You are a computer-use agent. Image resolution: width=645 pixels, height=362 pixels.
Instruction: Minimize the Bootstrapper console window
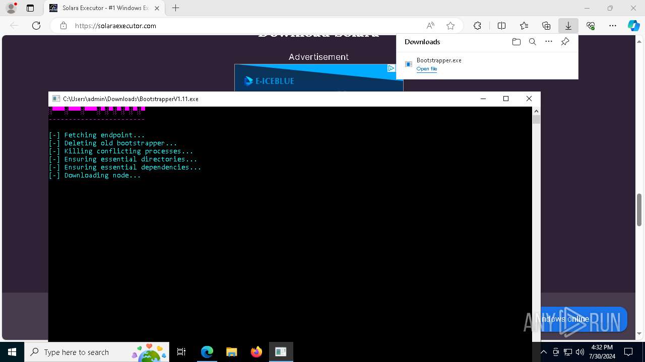(483, 99)
